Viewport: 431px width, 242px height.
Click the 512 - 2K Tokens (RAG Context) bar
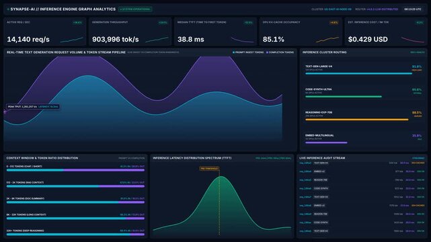click(x=75, y=186)
